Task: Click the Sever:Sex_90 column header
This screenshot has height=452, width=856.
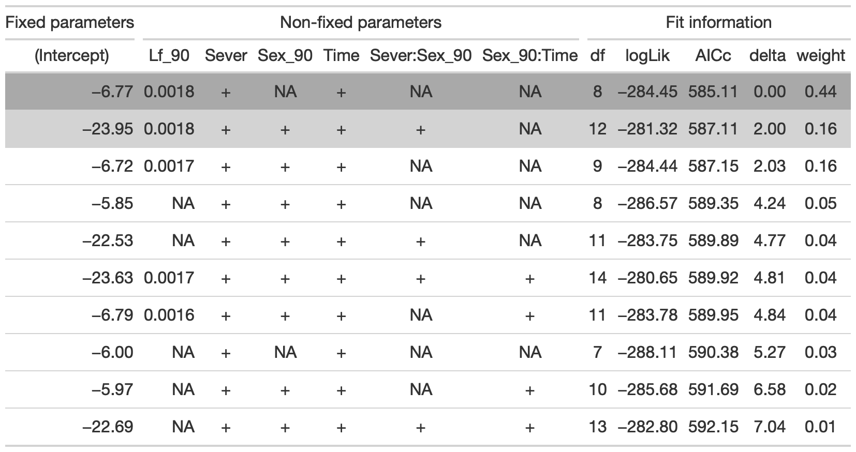Action: [420, 55]
